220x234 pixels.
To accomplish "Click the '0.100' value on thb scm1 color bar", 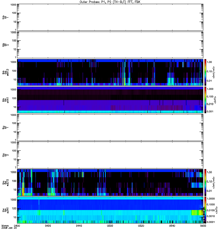I will point(210,97).
